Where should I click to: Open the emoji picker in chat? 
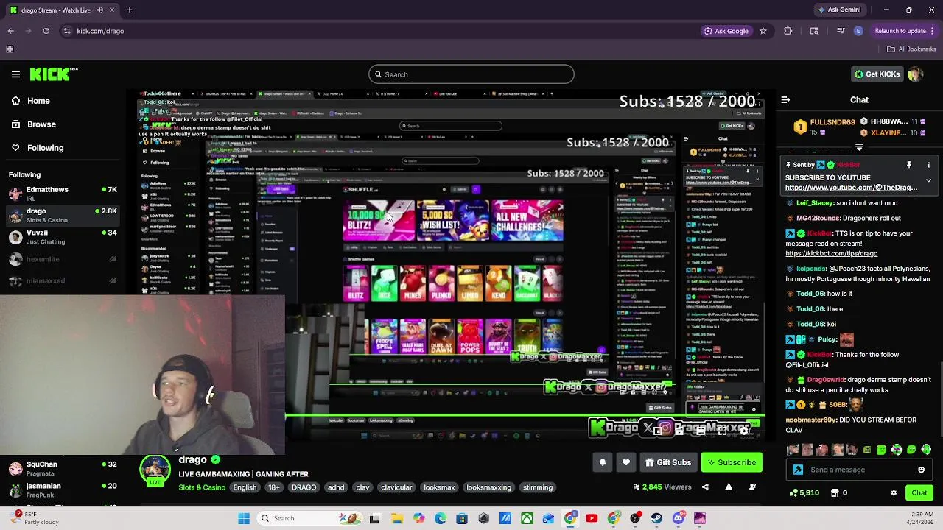(921, 470)
